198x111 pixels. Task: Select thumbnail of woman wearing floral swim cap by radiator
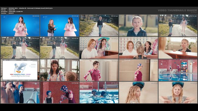pos(139,70)
